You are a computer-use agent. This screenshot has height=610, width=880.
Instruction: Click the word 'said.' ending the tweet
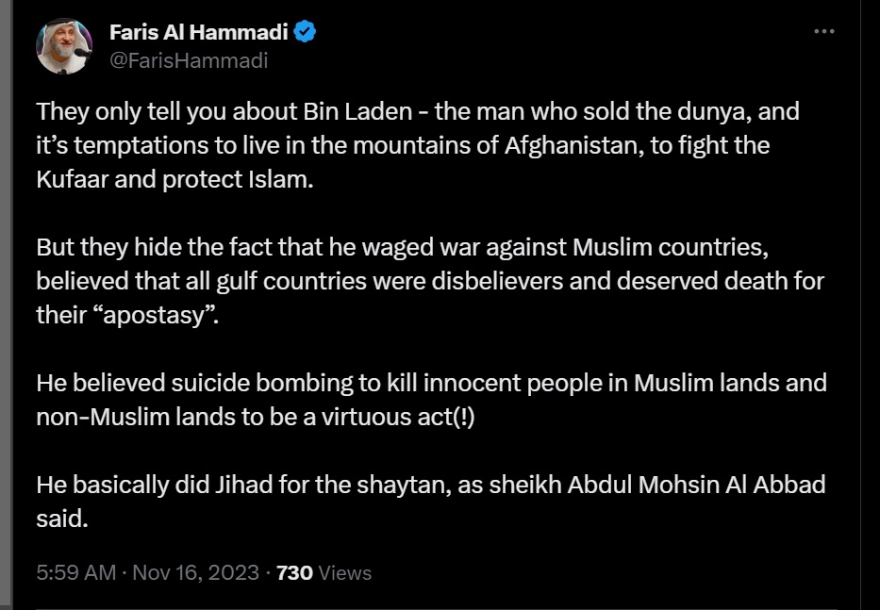point(62,519)
